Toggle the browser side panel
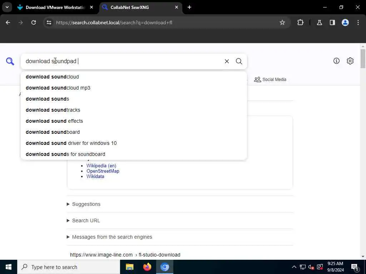The height and width of the screenshot is (274, 366). (332, 22)
